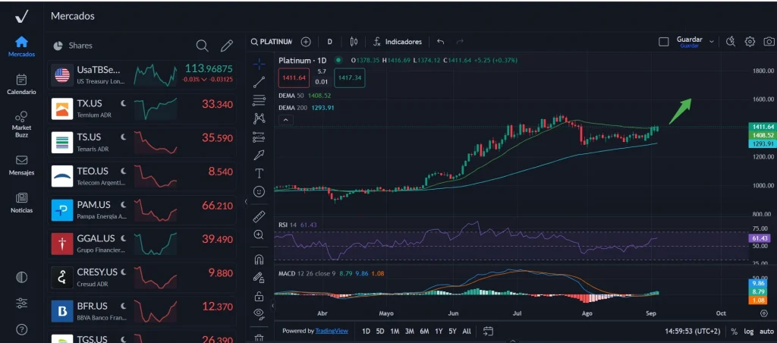Set chart range to 1D
Screen dimensions: 777x343
point(366,331)
